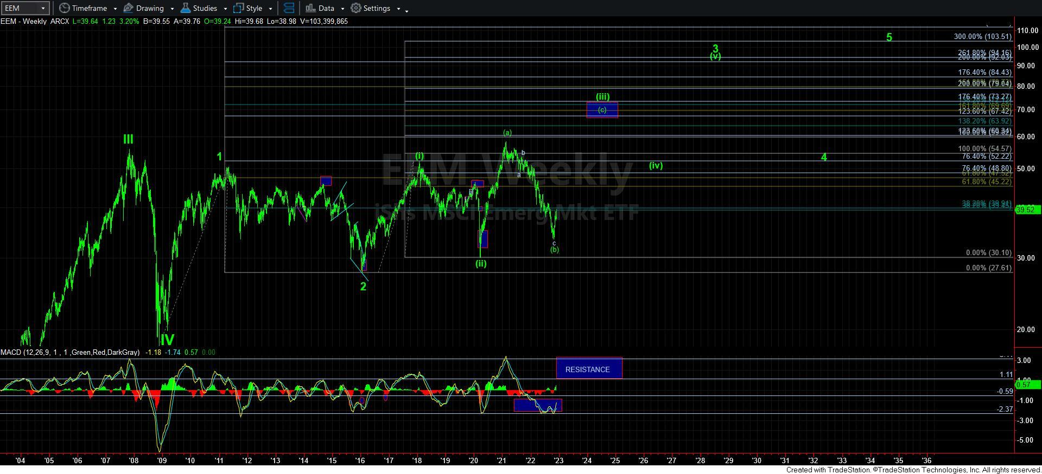Expand the EEM symbol dropdown arrow
The height and width of the screenshot is (474, 1042).
(x=43, y=8)
